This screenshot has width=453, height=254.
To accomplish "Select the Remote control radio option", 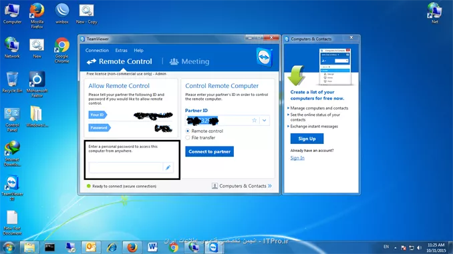I will tap(188, 131).
